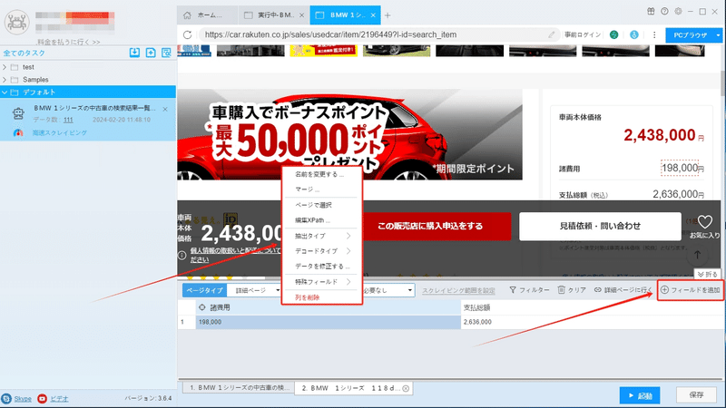
Task: Click the heart お気に入り favorite icon
Action: 705,222
